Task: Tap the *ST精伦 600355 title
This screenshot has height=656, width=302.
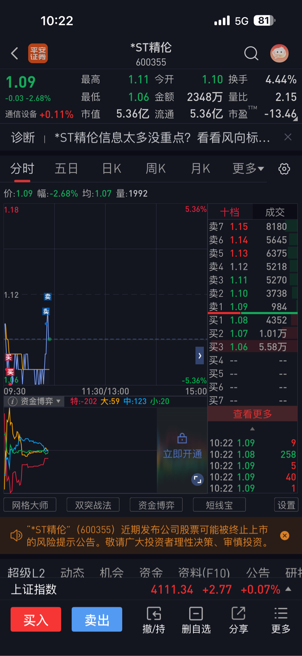Action: click(x=151, y=54)
